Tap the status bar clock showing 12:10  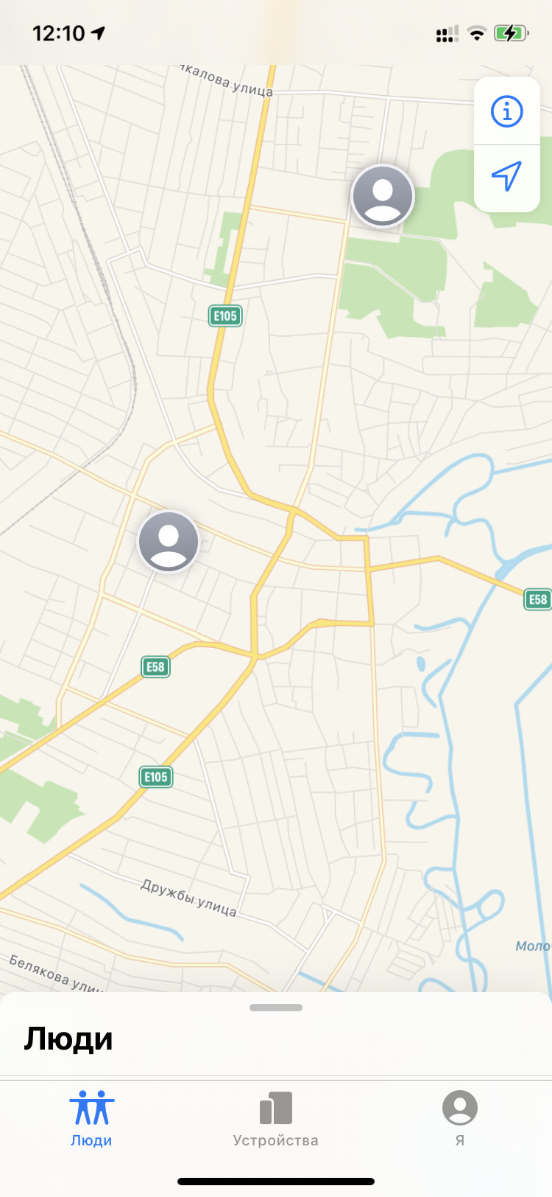tap(59, 33)
